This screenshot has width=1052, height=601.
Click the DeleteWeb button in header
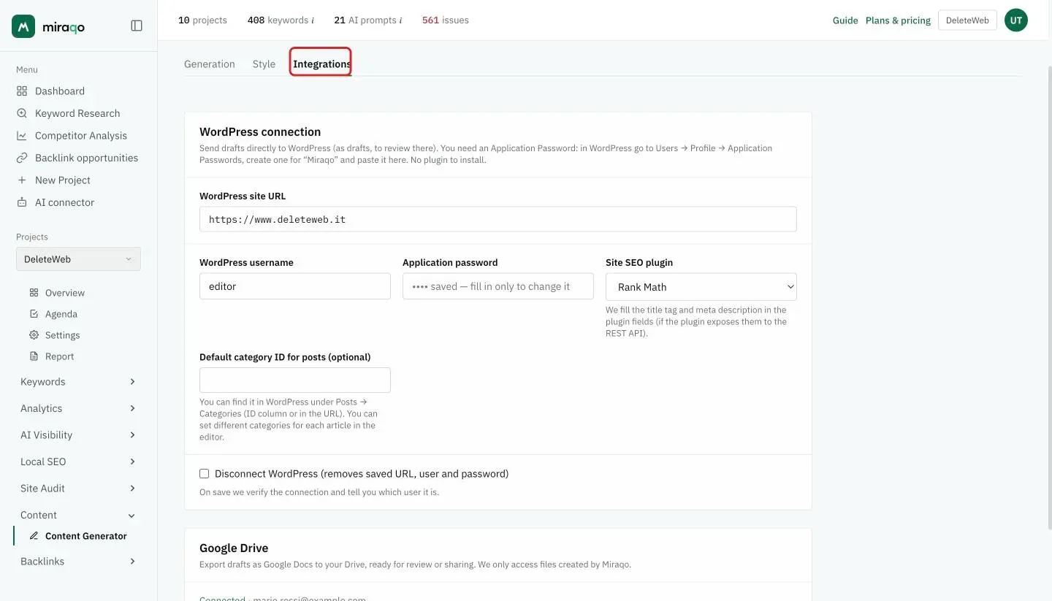tap(967, 20)
